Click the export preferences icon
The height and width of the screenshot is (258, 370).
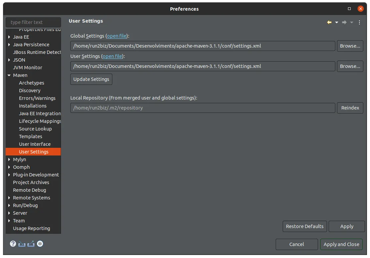[x=31, y=244]
